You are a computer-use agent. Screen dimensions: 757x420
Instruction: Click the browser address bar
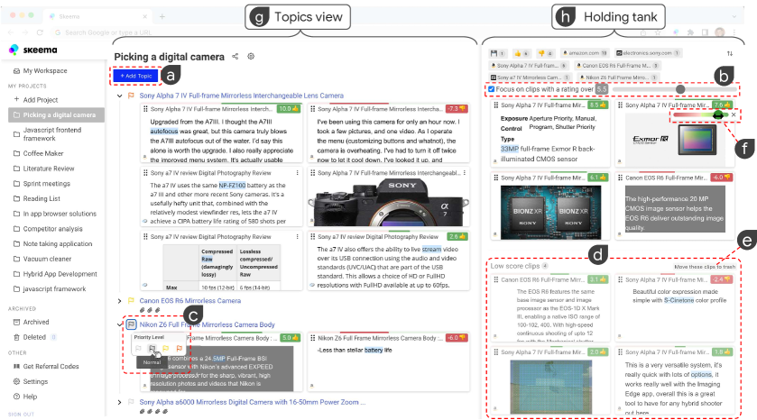click(x=338, y=32)
